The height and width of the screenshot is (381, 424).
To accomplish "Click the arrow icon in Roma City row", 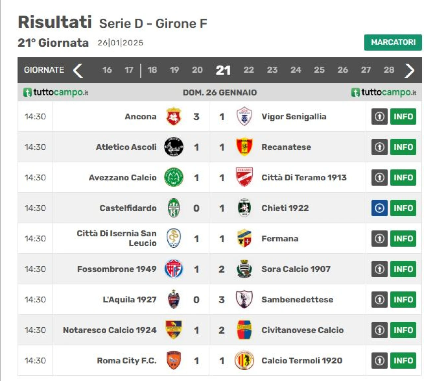I will 379,360.
